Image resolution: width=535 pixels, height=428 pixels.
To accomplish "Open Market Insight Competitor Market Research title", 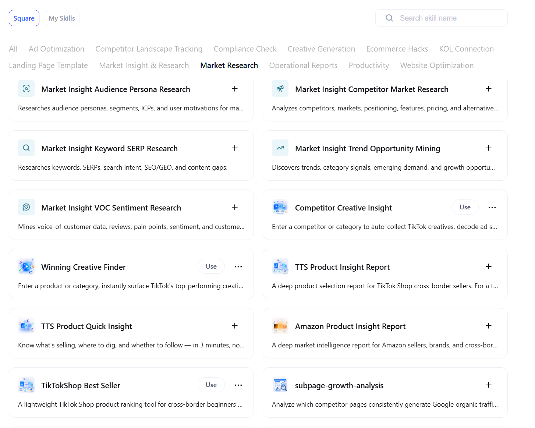I will [372, 89].
